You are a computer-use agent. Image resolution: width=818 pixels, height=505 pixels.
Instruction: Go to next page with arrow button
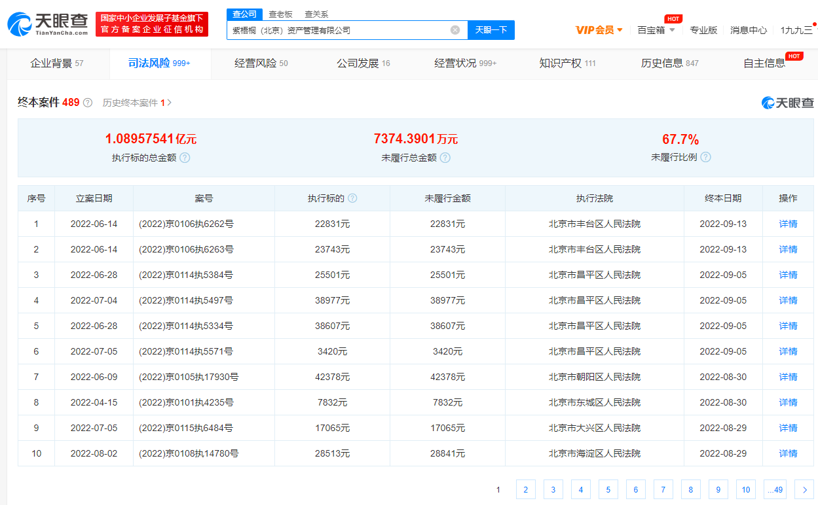804,489
